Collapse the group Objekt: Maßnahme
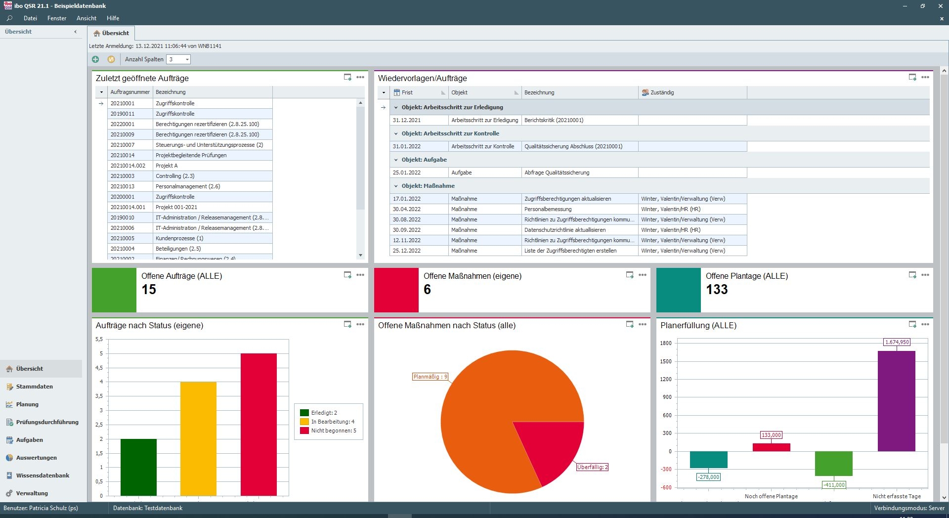 [396, 186]
